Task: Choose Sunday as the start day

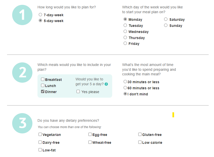Action: click(x=166, y=25)
